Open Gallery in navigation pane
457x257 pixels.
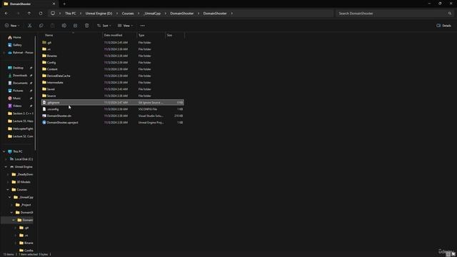15,45
